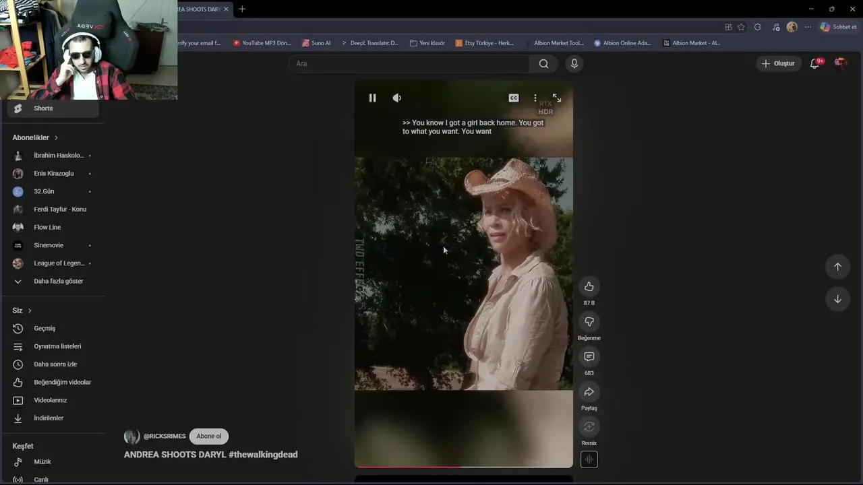The height and width of the screenshot is (485, 863).
Task: Open Sinemovie channel
Action: [53, 245]
